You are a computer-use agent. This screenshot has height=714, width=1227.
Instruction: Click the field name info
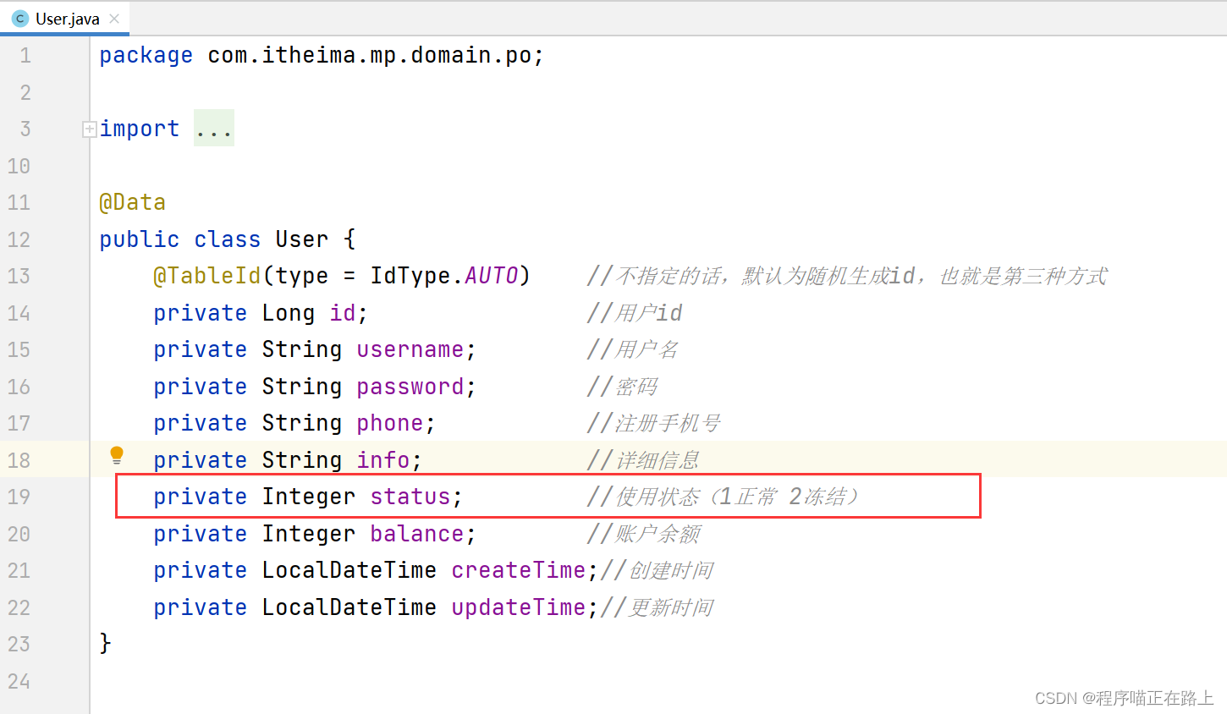(x=383, y=460)
